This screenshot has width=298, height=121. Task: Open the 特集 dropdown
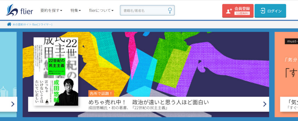pyautogui.click(x=76, y=11)
